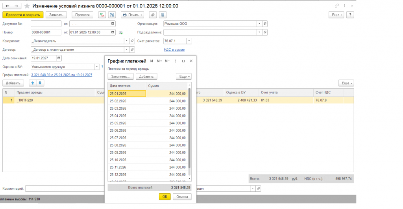
Task: Click Заполнить... in payment schedule dialog
Action: click(x=120, y=77)
